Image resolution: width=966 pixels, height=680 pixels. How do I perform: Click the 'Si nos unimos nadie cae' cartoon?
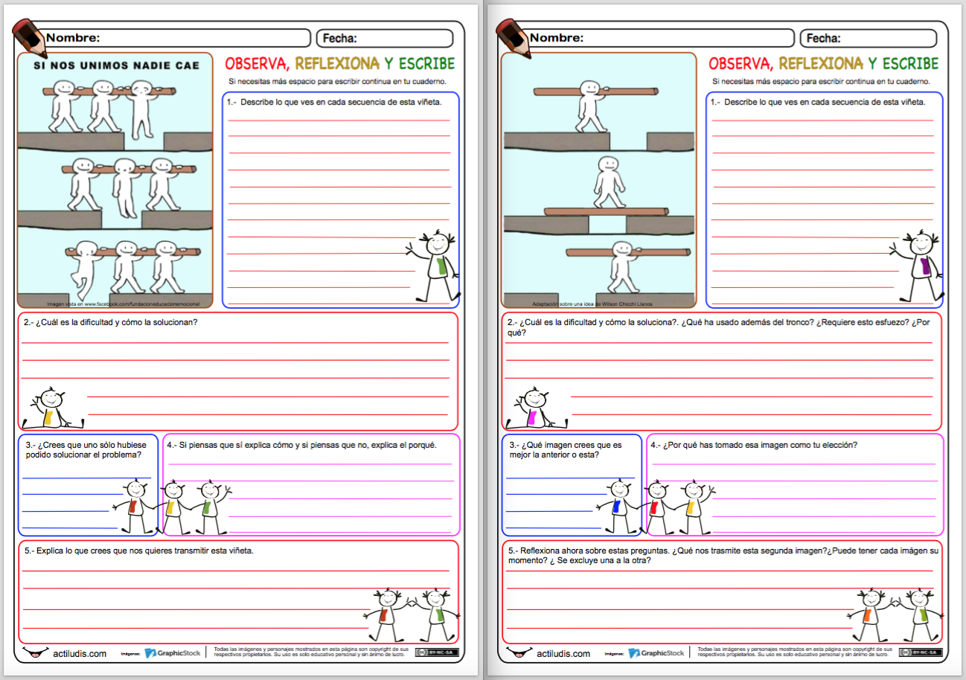[x=115, y=180]
